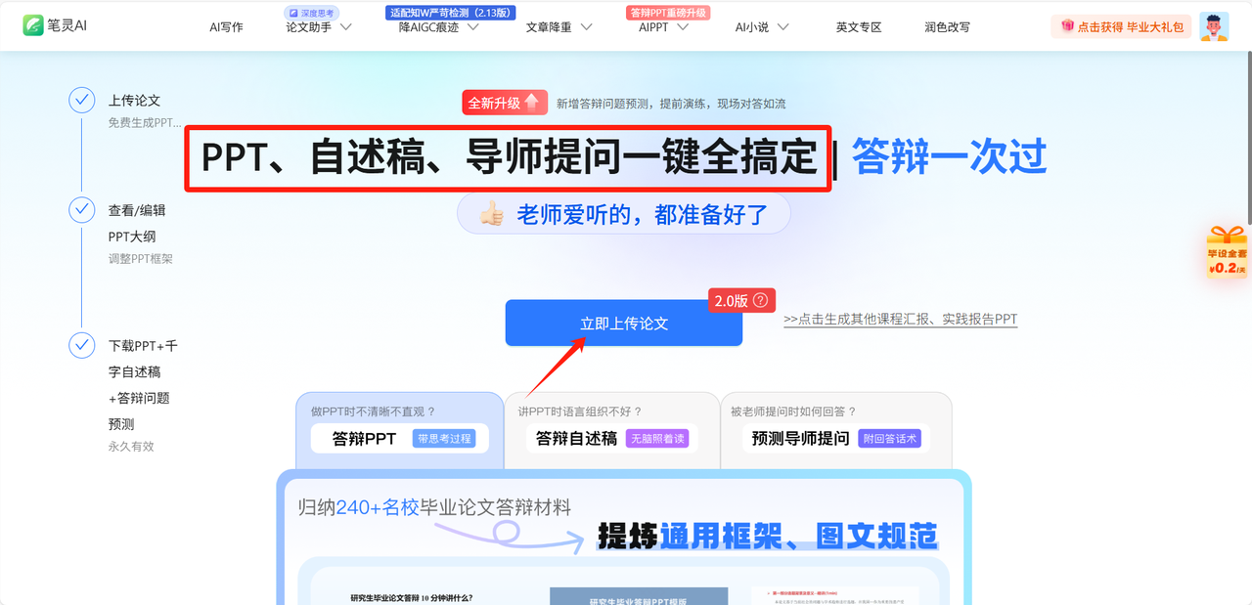Click the 下载PPT step check circle
This screenshot has height=605, width=1252.
[x=82, y=345]
